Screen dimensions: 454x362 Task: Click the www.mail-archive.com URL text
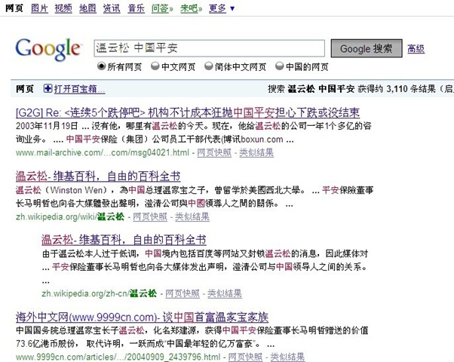(x=103, y=152)
